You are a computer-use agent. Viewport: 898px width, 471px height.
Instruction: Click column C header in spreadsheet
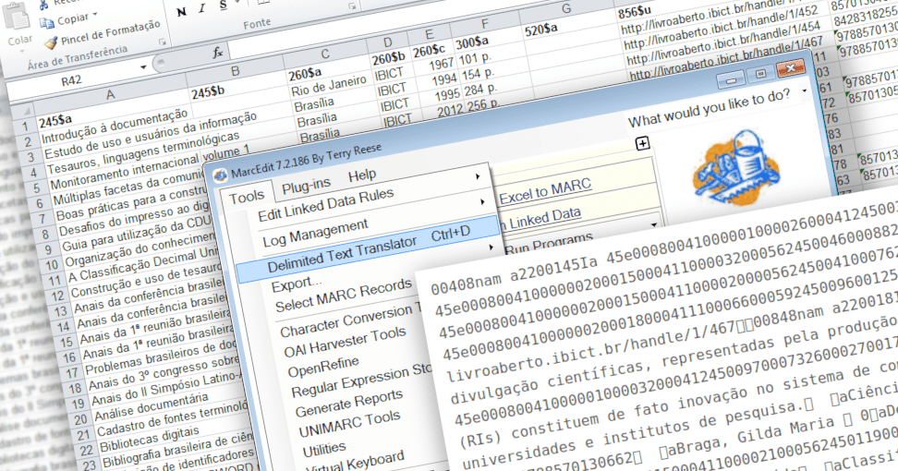pyautogui.click(x=325, y=54)
